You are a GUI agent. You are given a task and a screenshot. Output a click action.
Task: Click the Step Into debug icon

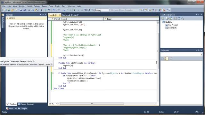(85, 10)
